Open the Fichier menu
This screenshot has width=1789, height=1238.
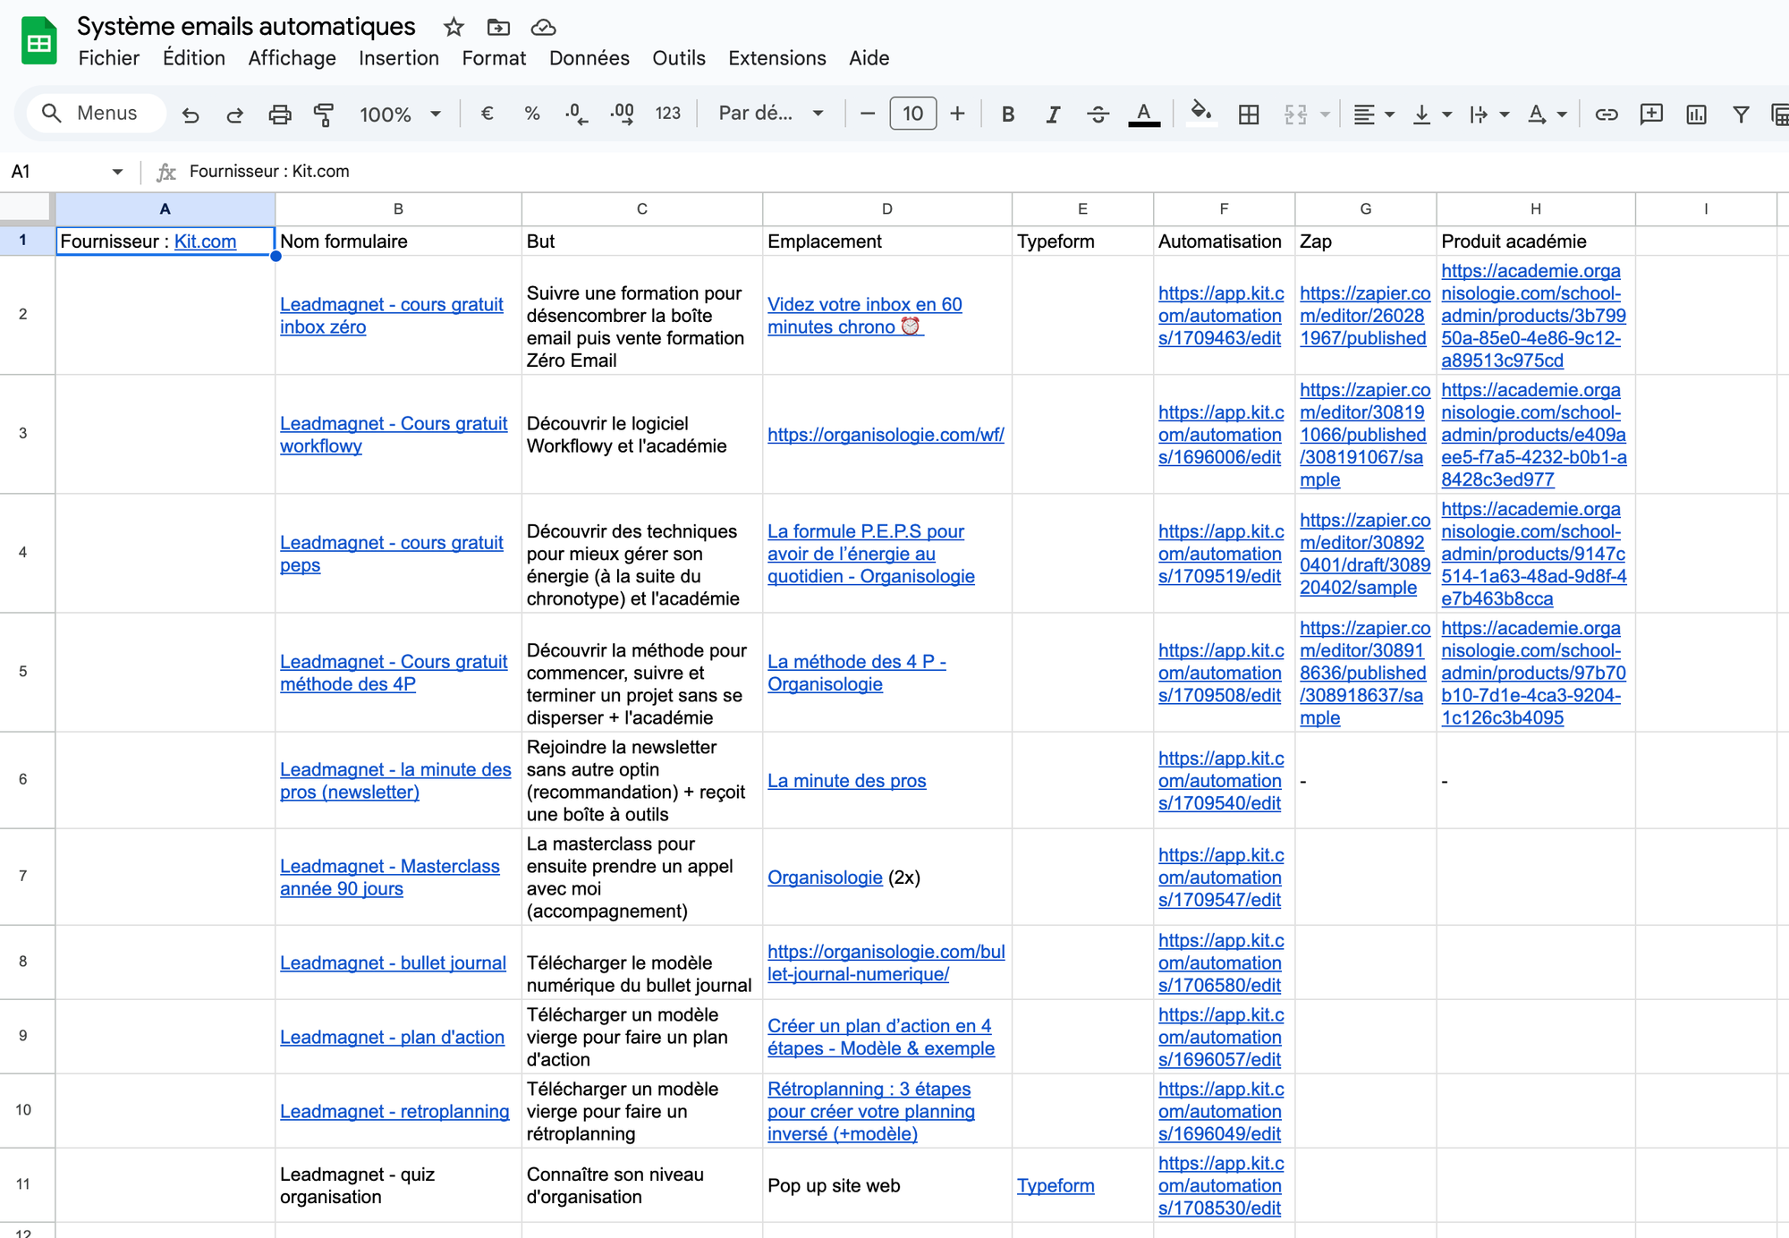click(109, 58)
